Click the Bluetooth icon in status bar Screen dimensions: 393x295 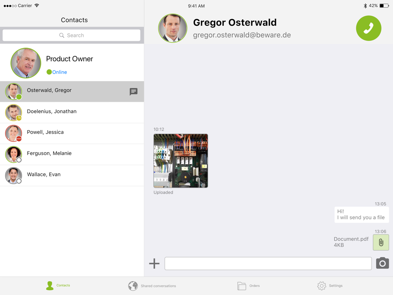click(365, 6)
